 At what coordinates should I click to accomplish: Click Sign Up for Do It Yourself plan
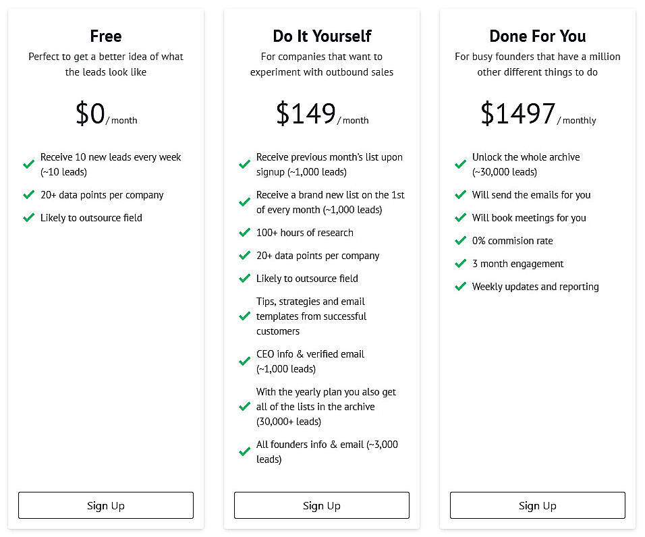point(321,505)
